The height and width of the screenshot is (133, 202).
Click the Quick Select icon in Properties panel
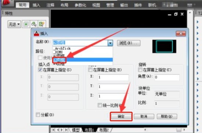pyautogui.click(x=42, y=24)
